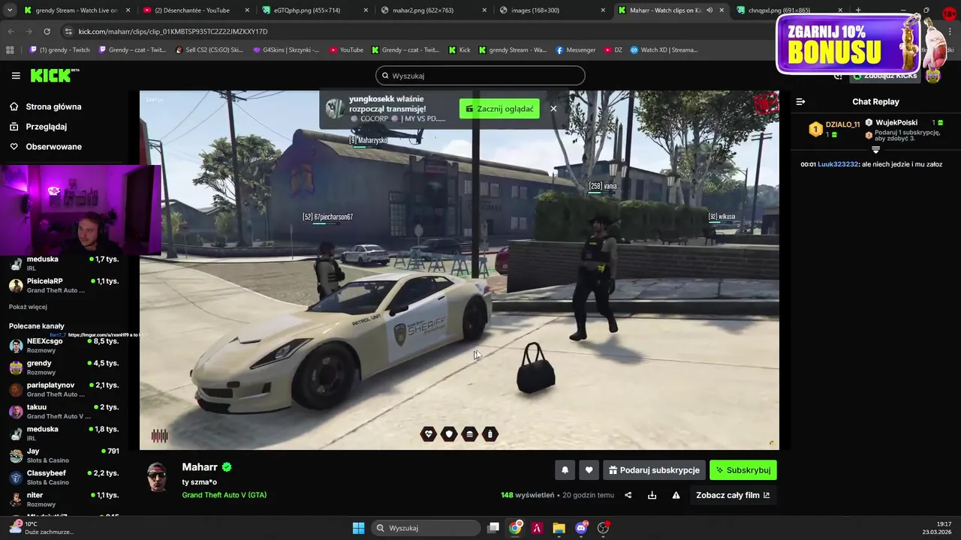This screenshot has width=961, height=540.
Task: Open OBS Studio from the taskbar
Action: [x=603, y=528]
